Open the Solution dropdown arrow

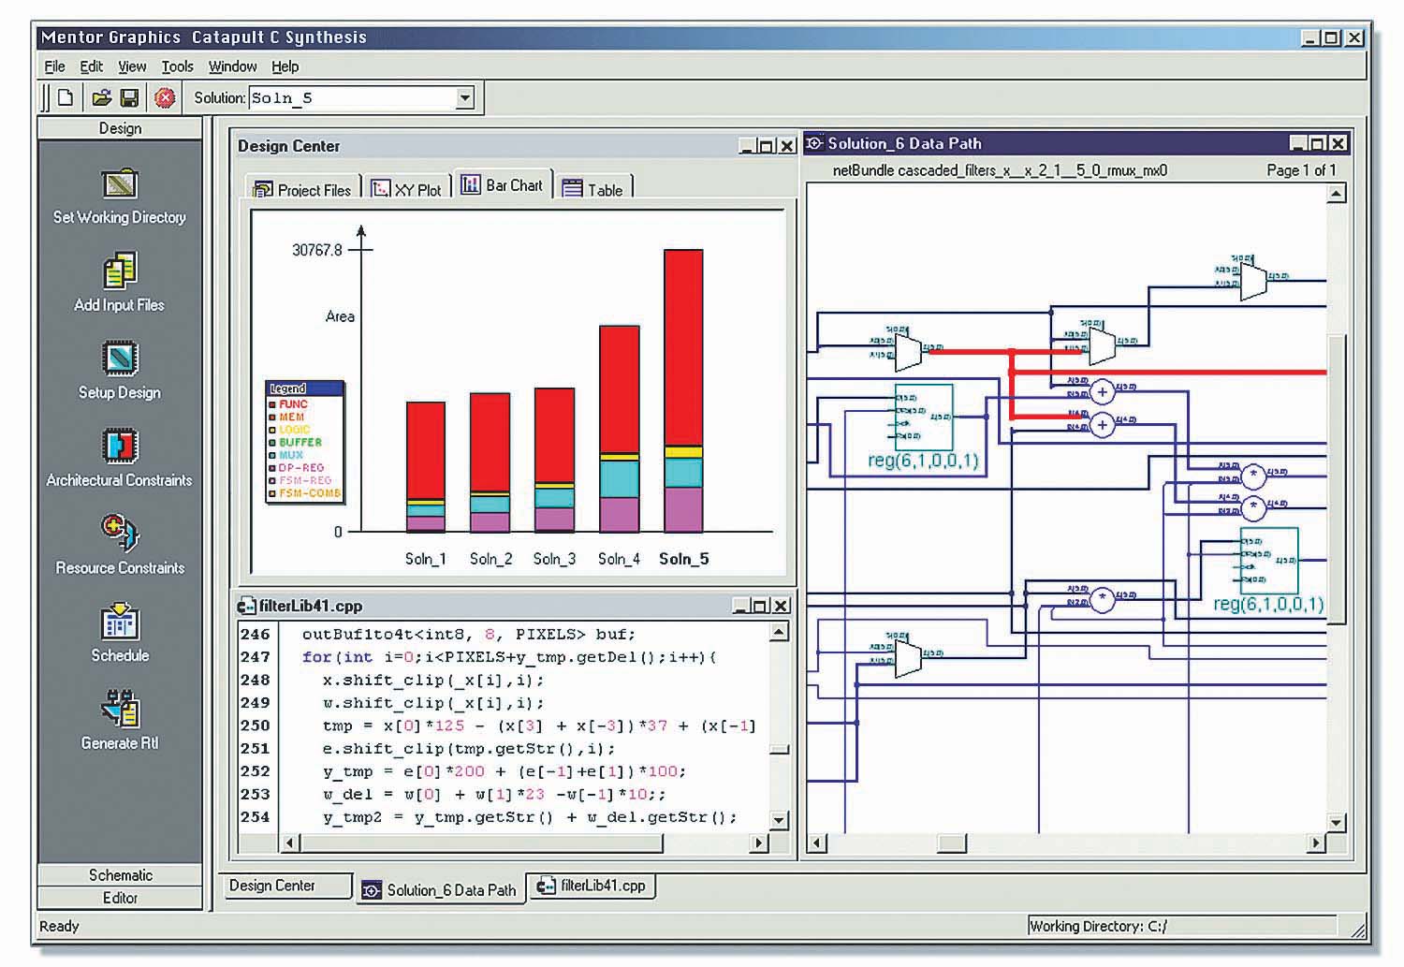[x=465, y=97]
